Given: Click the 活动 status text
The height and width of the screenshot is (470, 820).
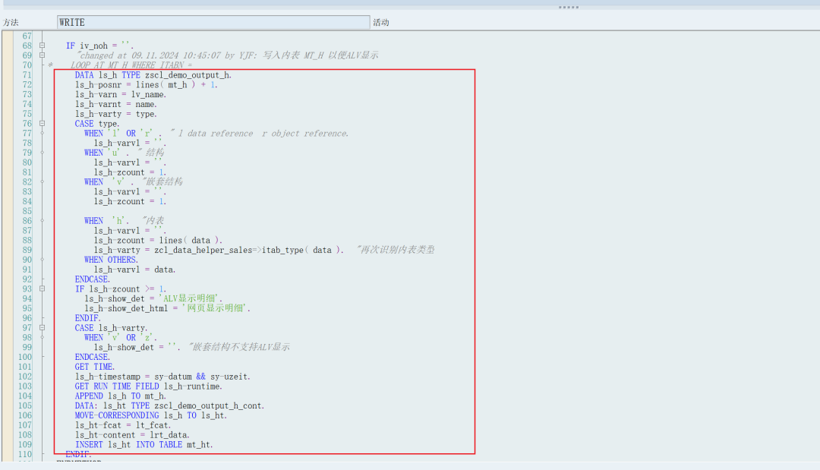Looking at the screenshot, I should (x=380, y=23).
